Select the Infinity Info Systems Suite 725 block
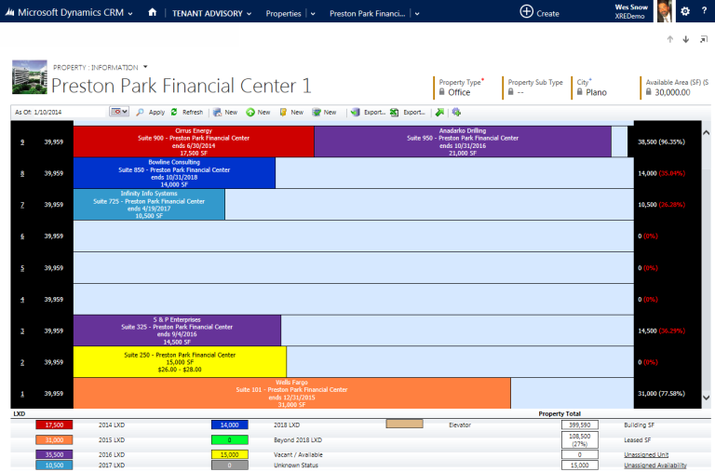Image resolution: width=715 pixels, height=472 pixels. click(149, 205)
